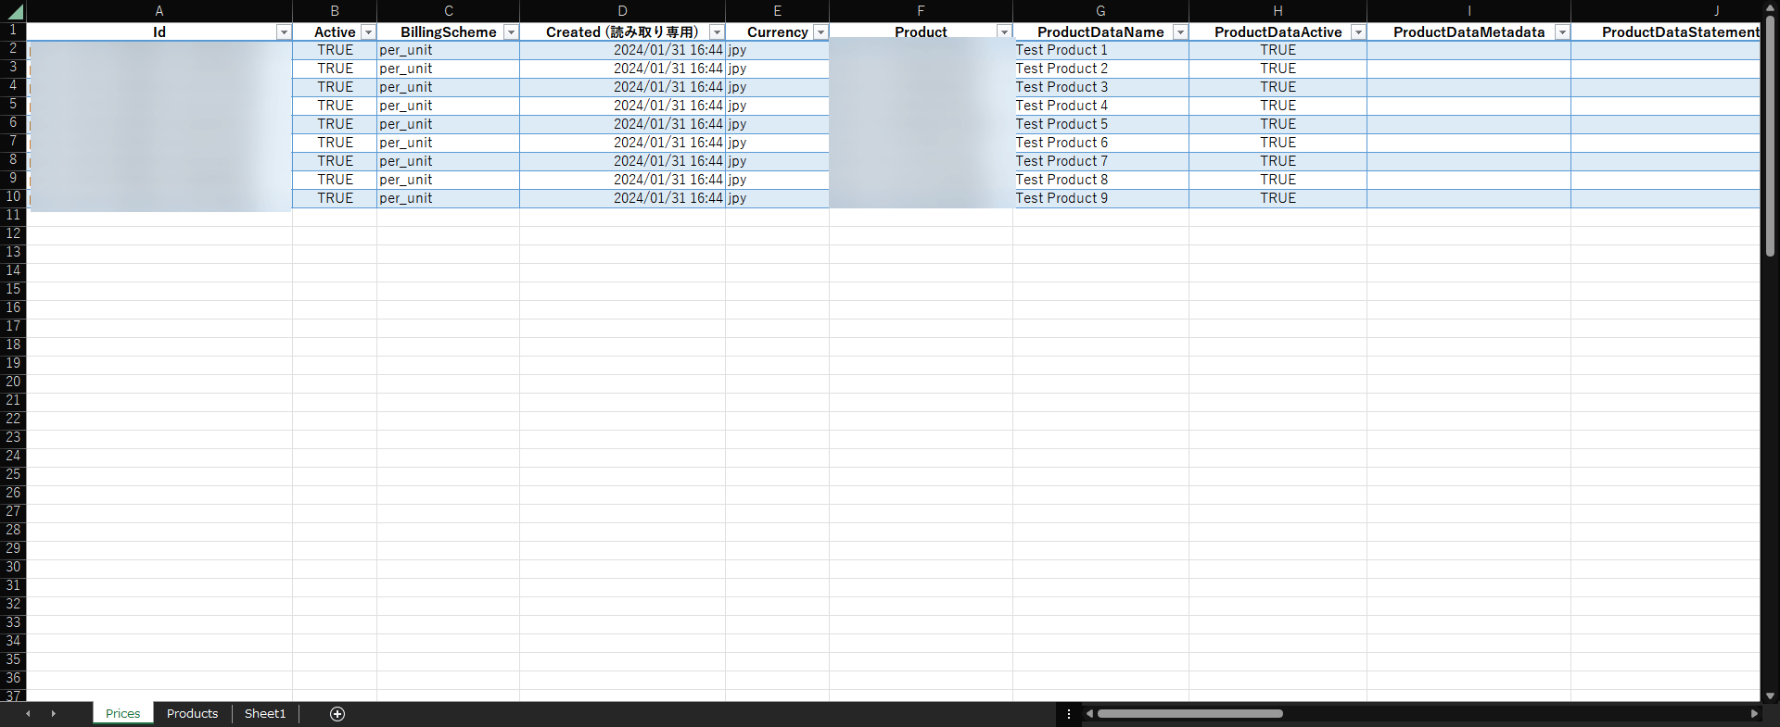Image resolution: width=1780 pixels, height=727 pixels.
Task: Select the ProductDataStatement header cell
Action: pos(1665,32)
